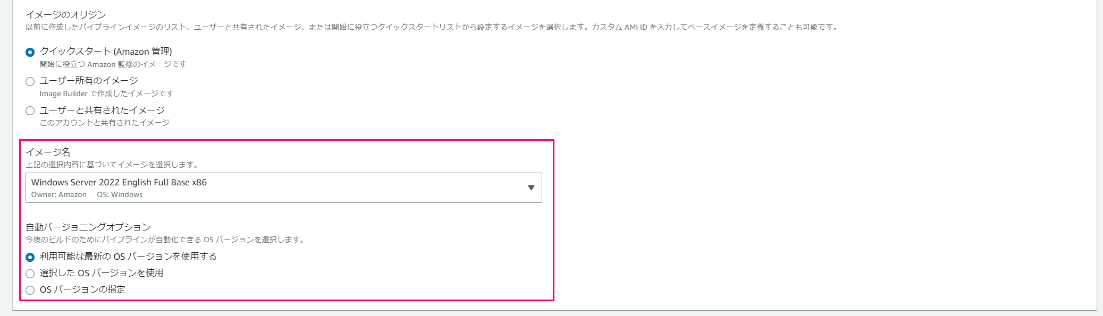The height and width of the screenshot is (316, 1103).
Task: Click the イメージ名 field heading
Action: [48, 152]
